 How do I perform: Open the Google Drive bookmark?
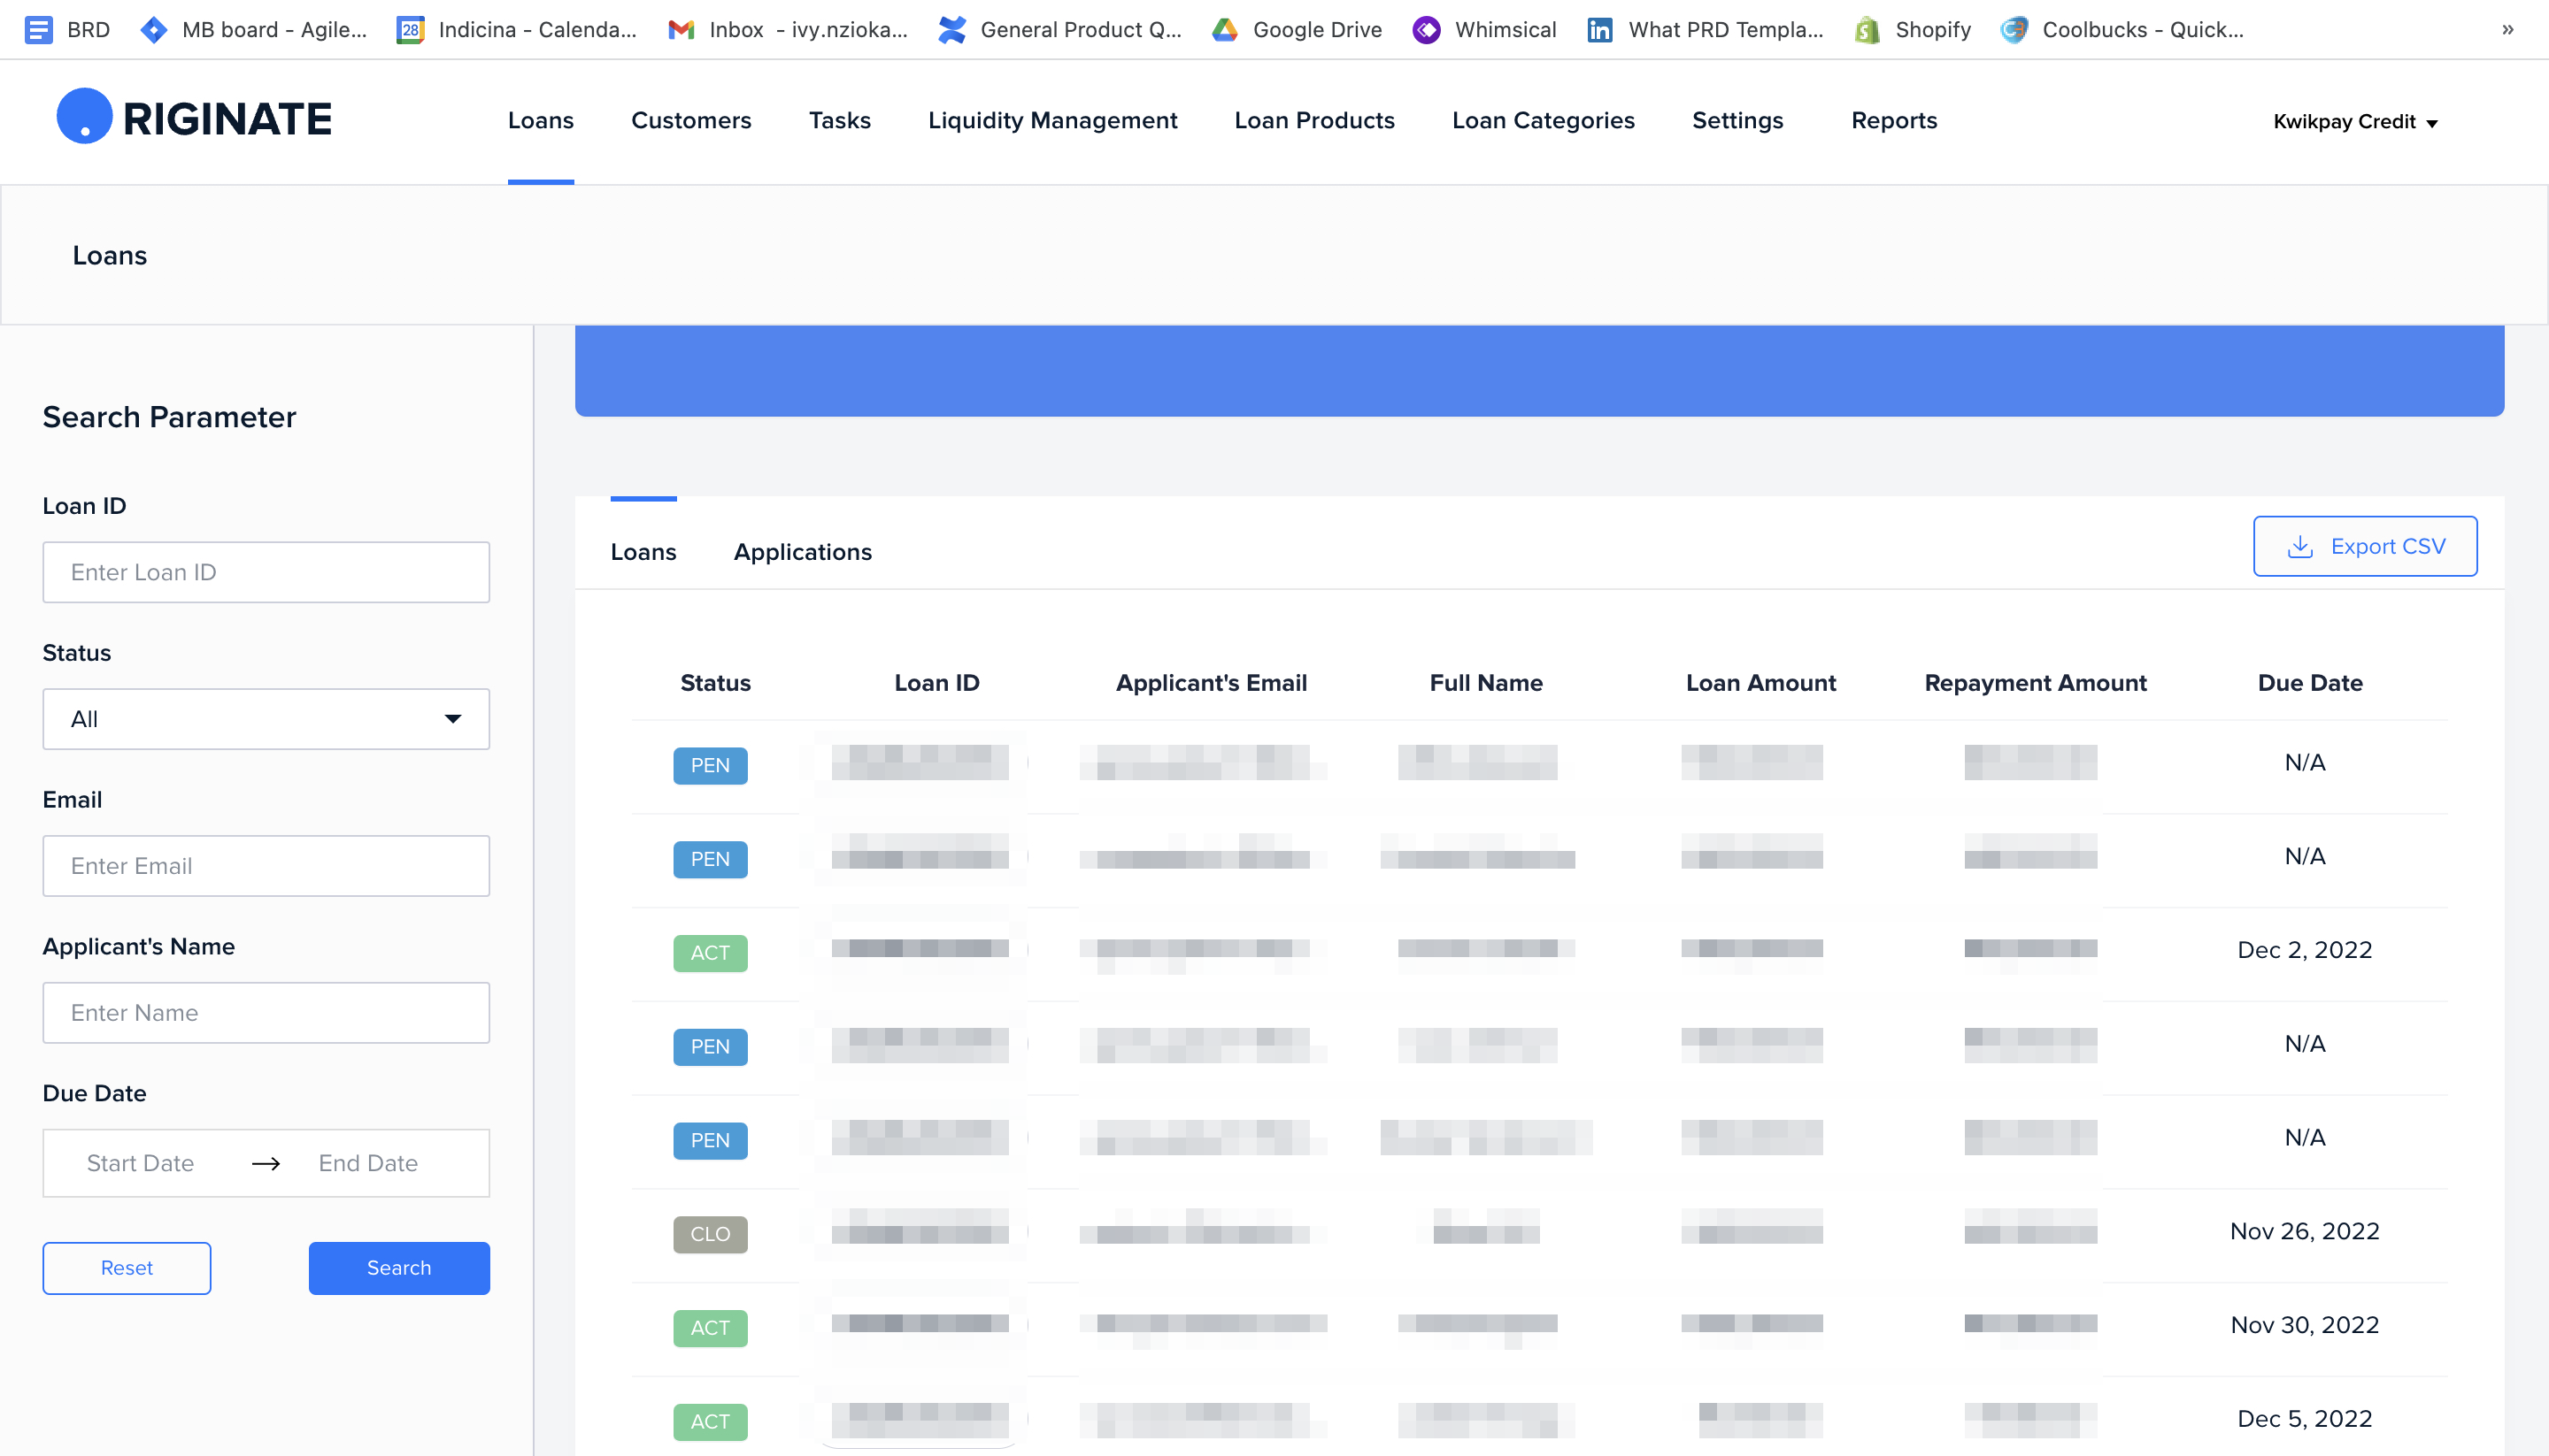pyautogui.click(x=1297, y=30)
